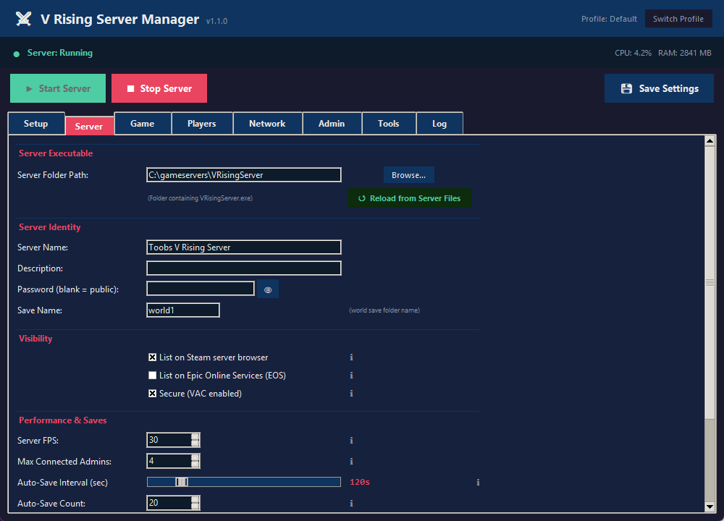The image size is (724, 521).
Task: Open info for Epic Online Services listing
Action: (x=351, y=375)
